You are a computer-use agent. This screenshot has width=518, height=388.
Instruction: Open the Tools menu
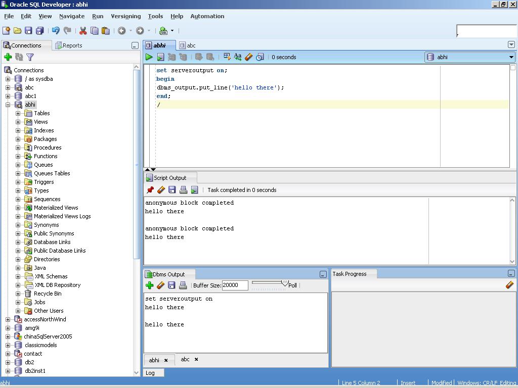click(x=155, y=16)
